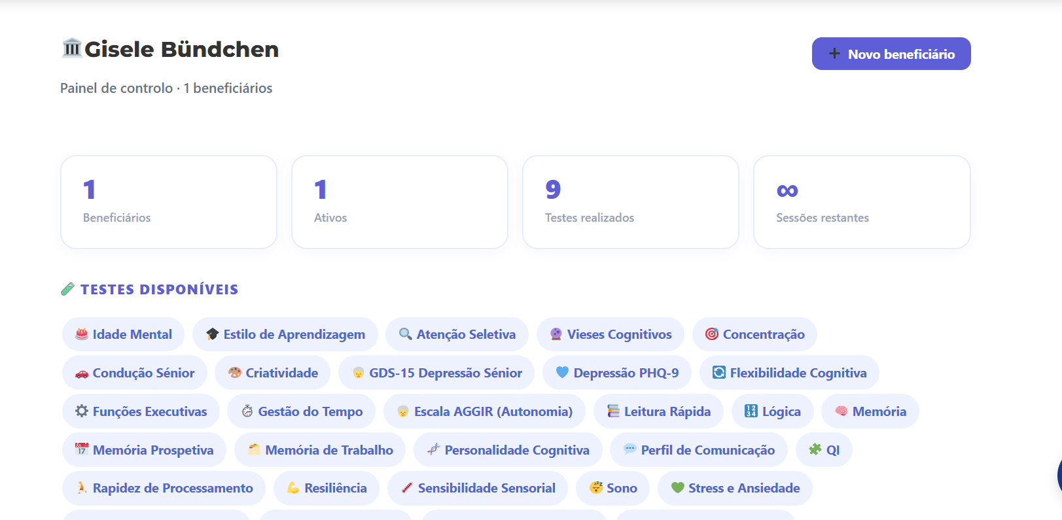
Task: Open the Ativos stat card
Action: 400,202
